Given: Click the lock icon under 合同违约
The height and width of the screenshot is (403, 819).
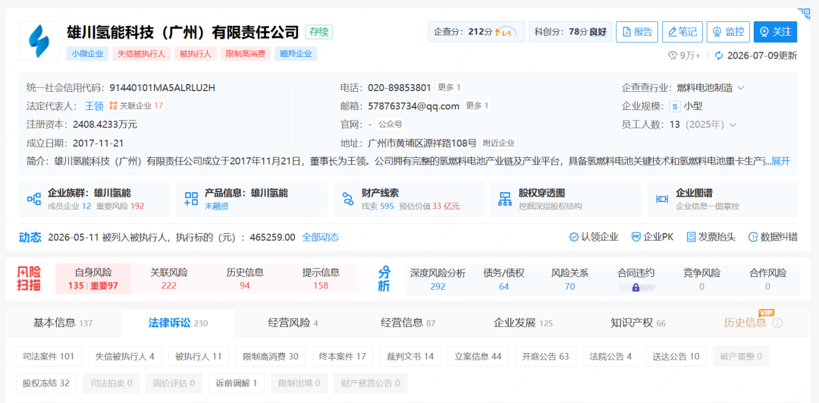Looking at the screenshot, I should click(x=635, y=287).
